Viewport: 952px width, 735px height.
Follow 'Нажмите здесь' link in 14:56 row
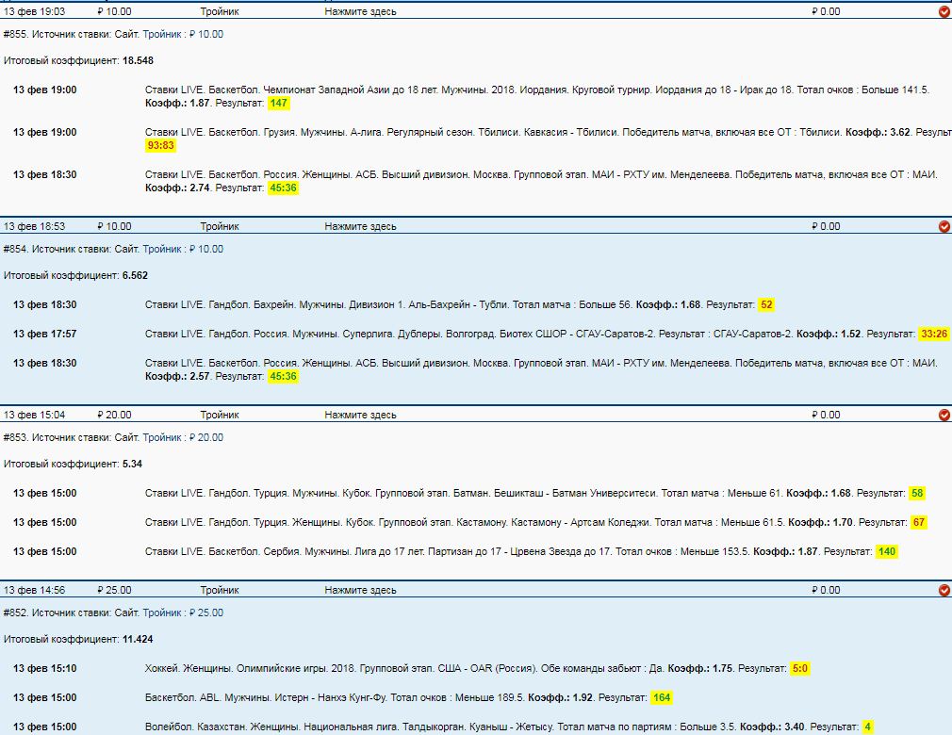pyautogui.click(x=360, y=591)
